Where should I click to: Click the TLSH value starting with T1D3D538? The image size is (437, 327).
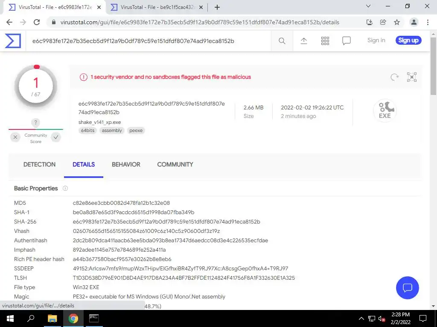(x=184, y=278)
